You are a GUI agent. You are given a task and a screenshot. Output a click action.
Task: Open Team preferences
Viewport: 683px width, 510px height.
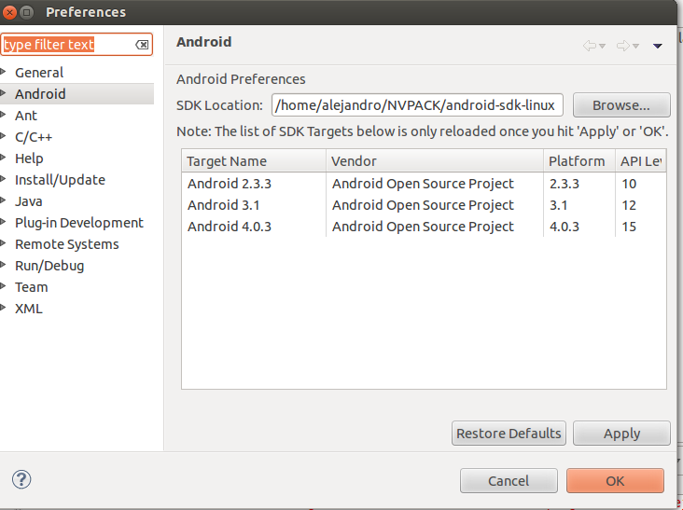(x=32, y=287)
